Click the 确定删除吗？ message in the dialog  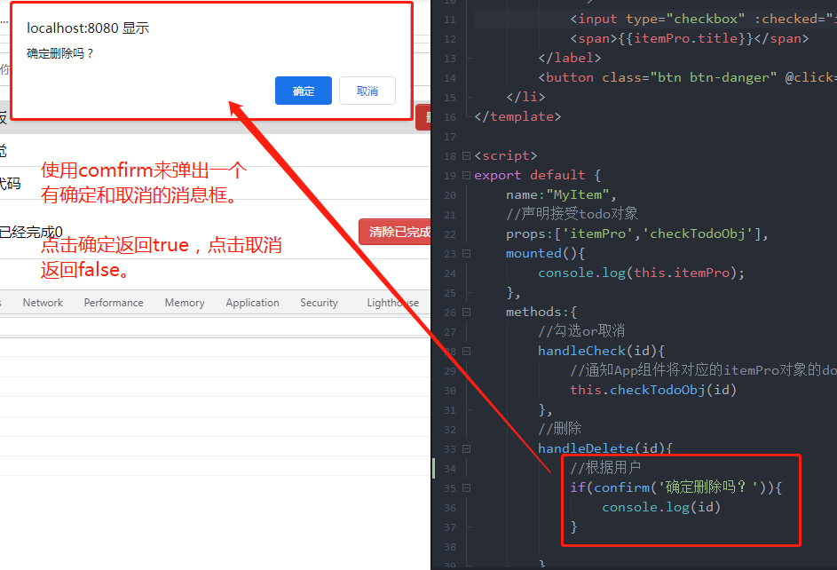click(x=60, y=53)
